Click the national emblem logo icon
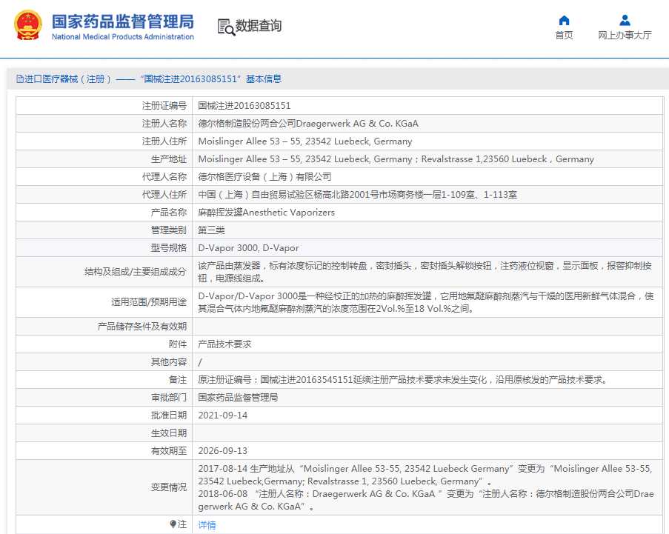Viewport: 669px width, 534px height. [x=28, y=25]
